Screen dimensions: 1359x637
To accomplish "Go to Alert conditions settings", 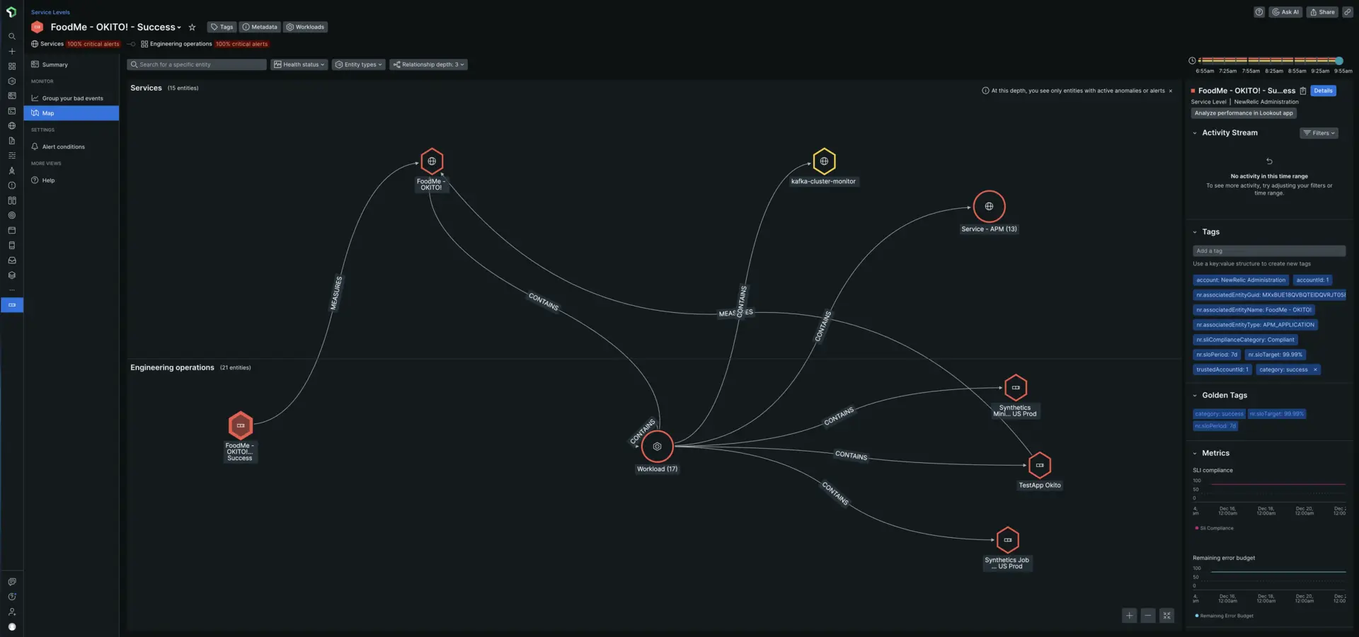I will 63,147.
